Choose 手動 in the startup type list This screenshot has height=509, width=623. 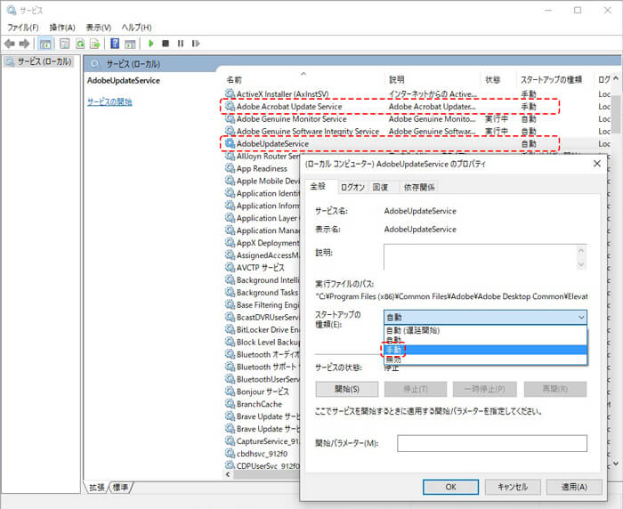(x=485, y=350)
